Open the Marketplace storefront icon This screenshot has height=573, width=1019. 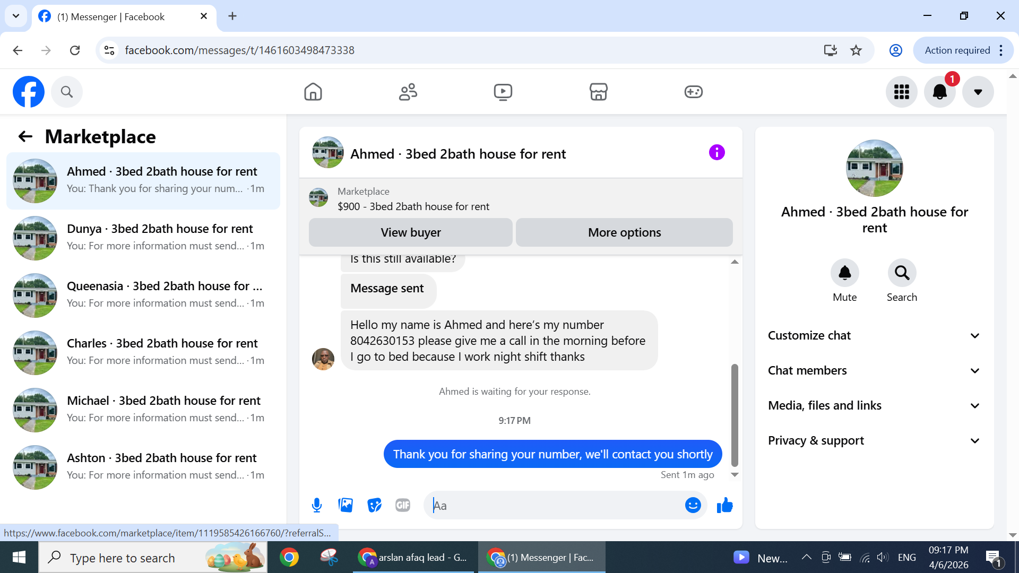click(x=598, y=92)
